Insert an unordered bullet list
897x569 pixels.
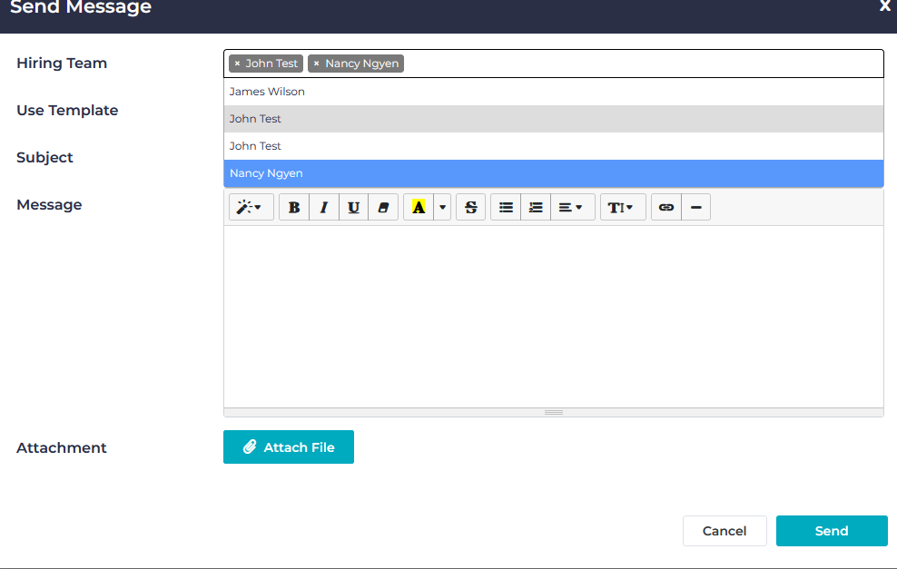point(506,207)
